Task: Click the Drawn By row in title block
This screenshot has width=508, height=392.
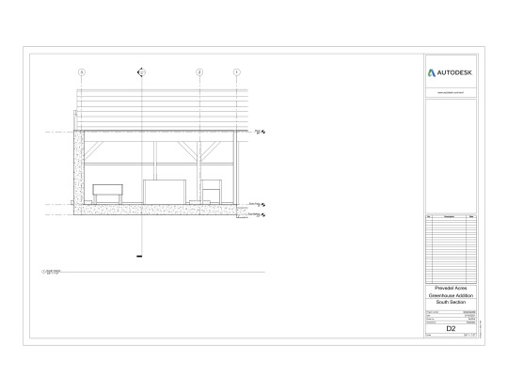Action: [451, 319]
